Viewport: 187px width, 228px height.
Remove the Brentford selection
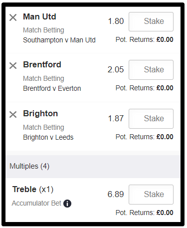(x=13, y=65)
